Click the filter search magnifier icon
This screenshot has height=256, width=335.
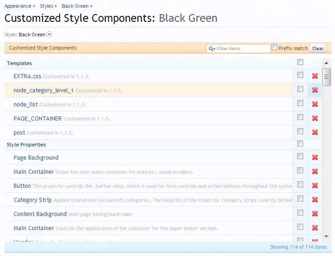click(x=212, y=49)
